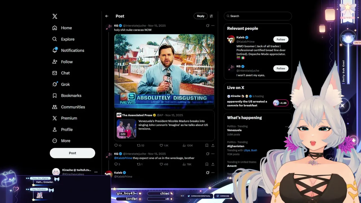
Task: Click Grok icon on wreckage reply
Action: coord(208,154)
